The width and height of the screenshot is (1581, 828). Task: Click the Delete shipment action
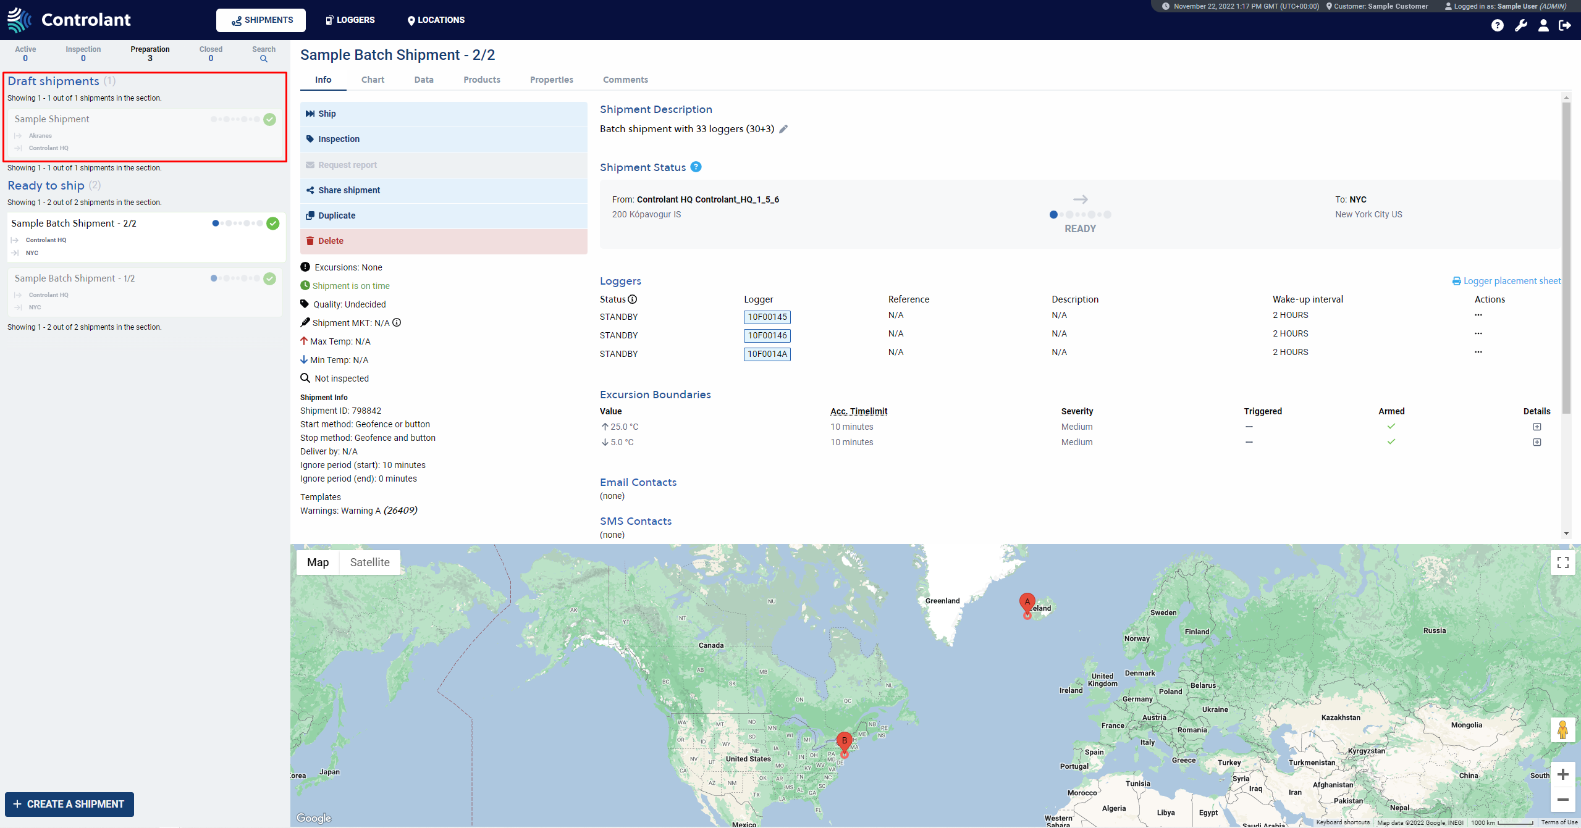(x=331, y=241)
